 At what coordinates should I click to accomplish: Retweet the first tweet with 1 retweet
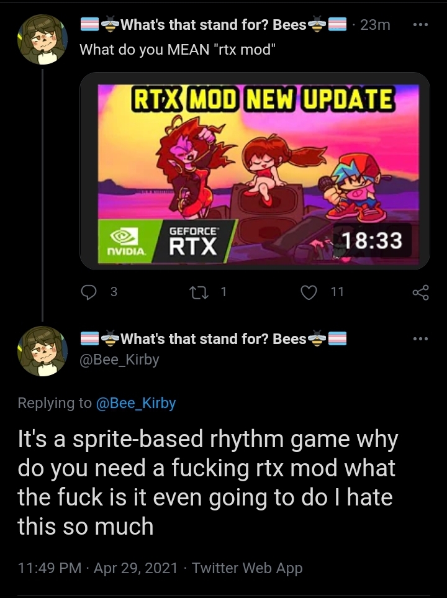point(199,292)
